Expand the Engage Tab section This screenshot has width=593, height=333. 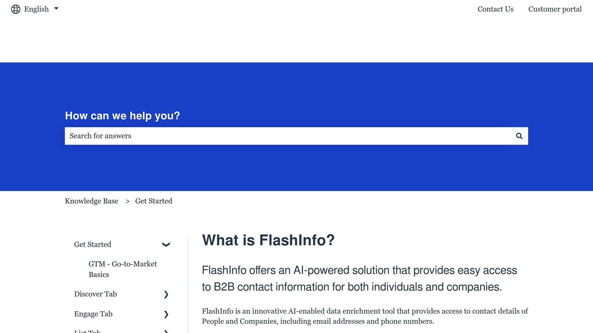coord(166,314)
